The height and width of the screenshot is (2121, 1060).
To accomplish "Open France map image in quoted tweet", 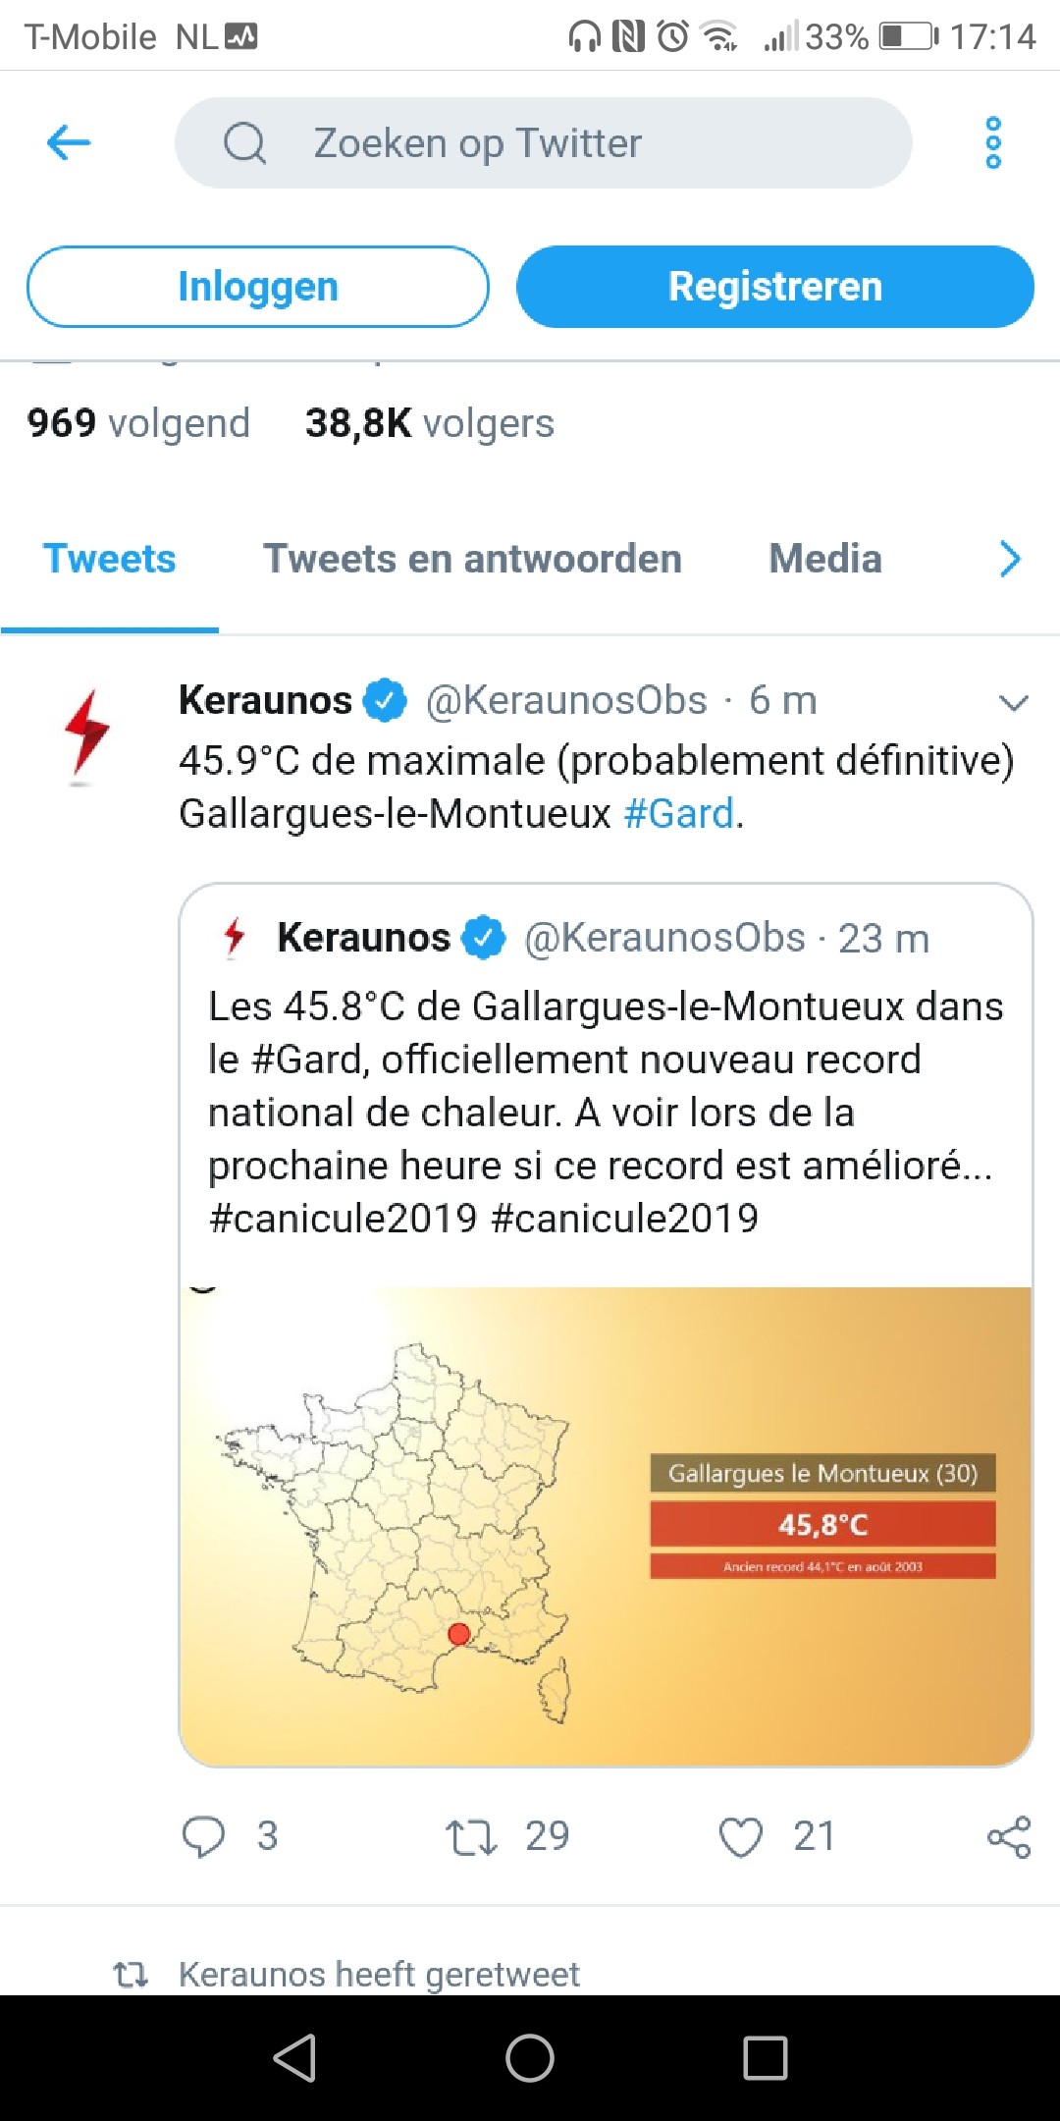I will click(605, 1525).
